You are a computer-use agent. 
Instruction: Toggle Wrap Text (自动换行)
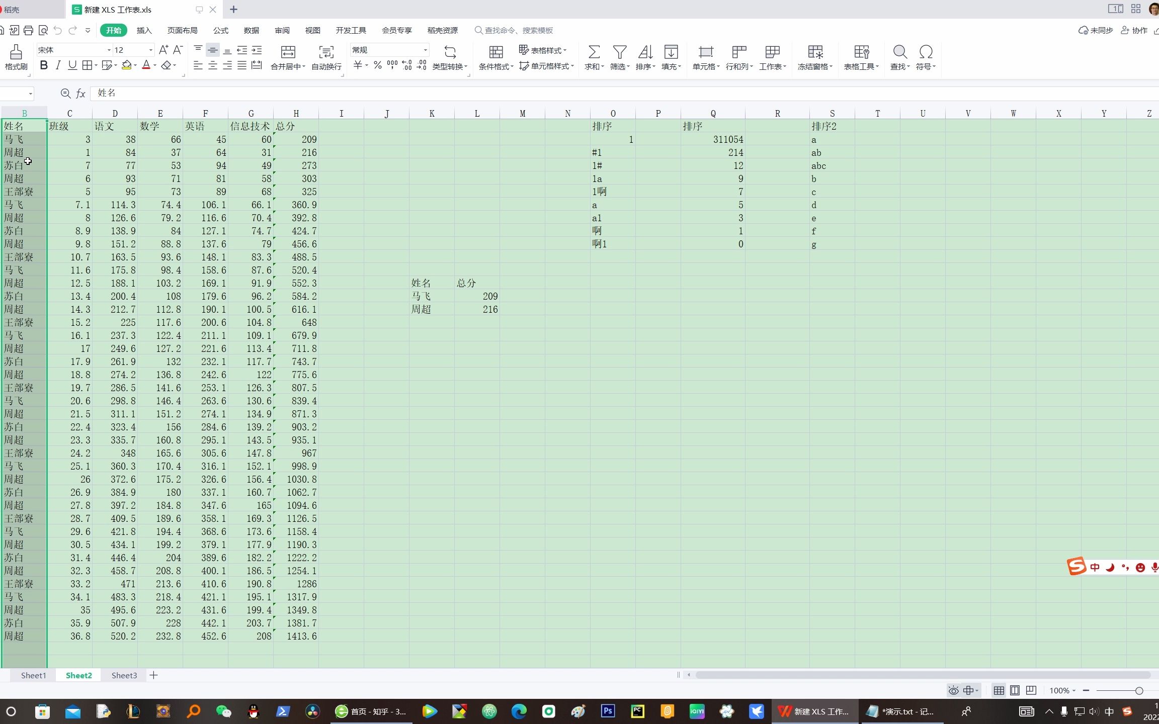pos(326,52)
